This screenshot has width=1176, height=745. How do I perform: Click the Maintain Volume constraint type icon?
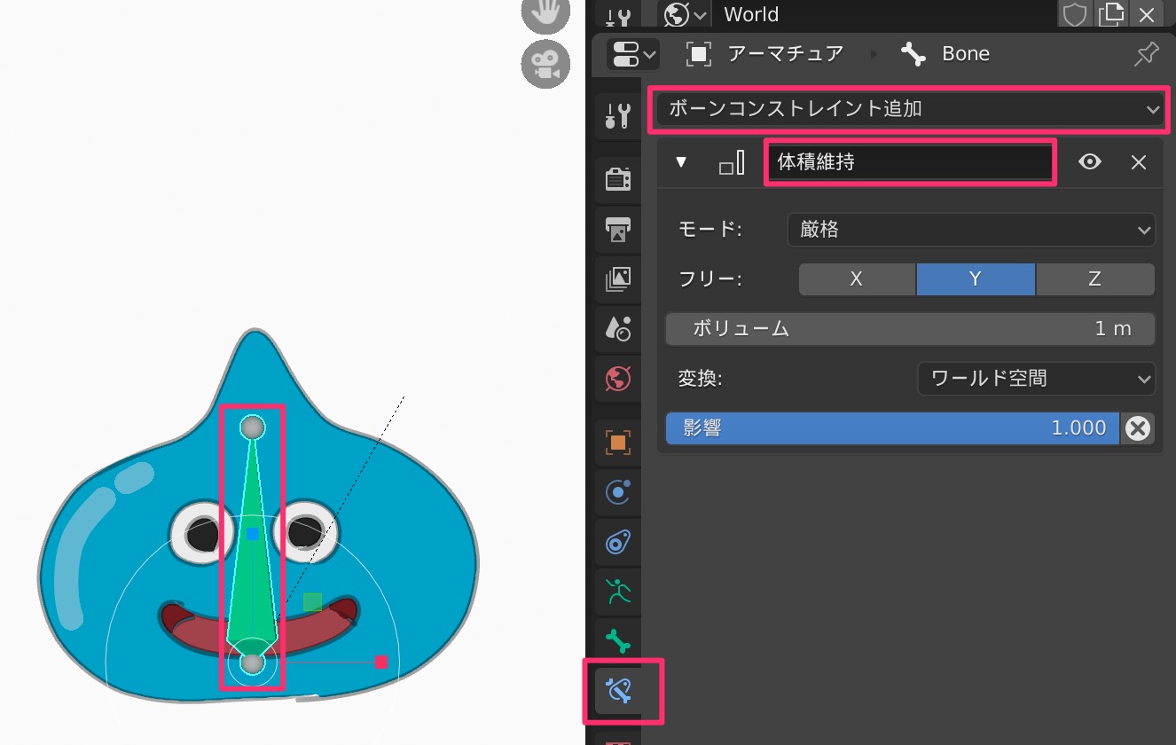(732, 162)
